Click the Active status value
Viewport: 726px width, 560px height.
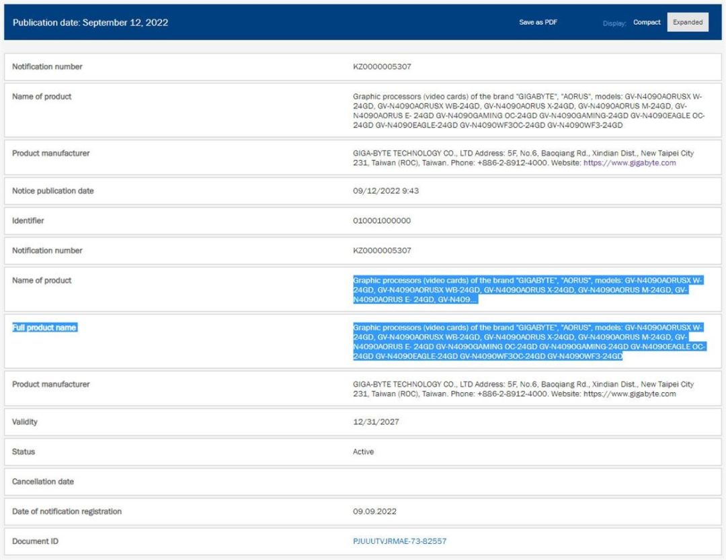coord(364,452)
